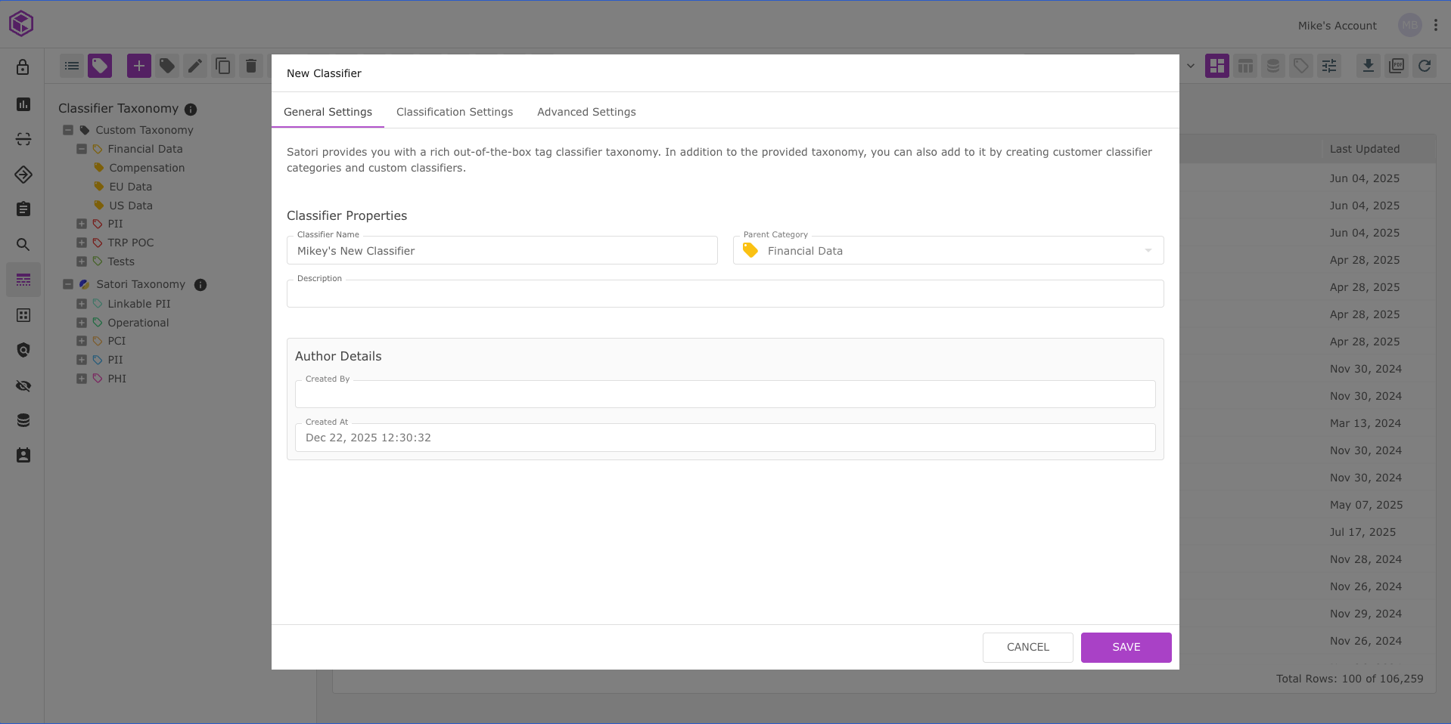
Task: Click into the Description input field
Action: point(725,295)
